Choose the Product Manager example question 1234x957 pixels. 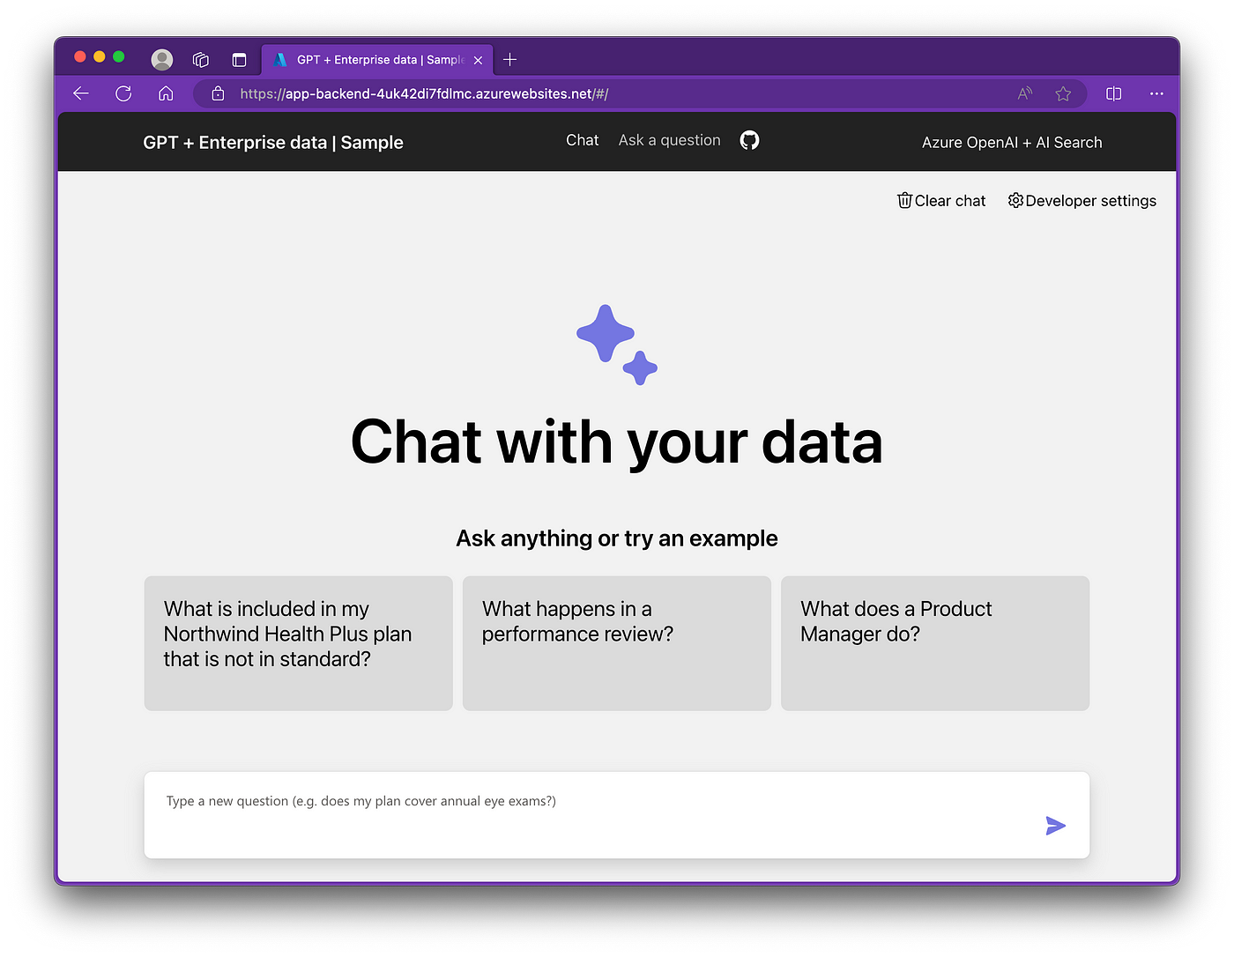(935, 643)
